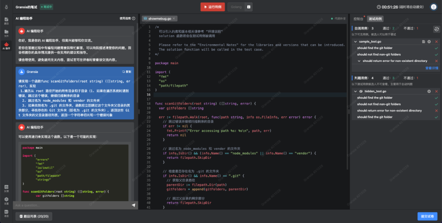442x223 pixels.
Task: Select the showmebug.go editor tab
Action: coord(160,18)
